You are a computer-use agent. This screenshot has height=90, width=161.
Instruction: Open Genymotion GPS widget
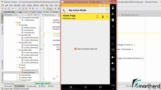click(x=113, y=14)
